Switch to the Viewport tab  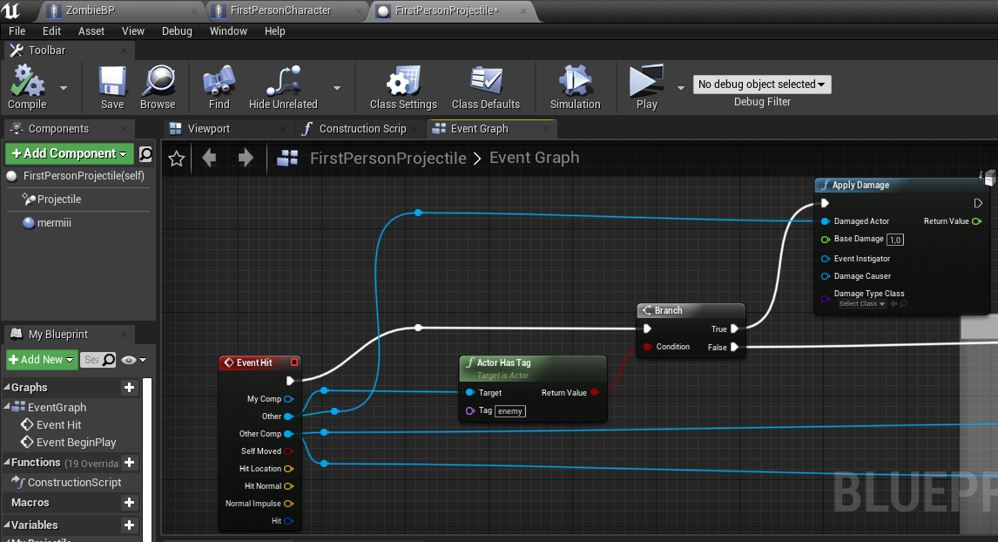(209, 129)
